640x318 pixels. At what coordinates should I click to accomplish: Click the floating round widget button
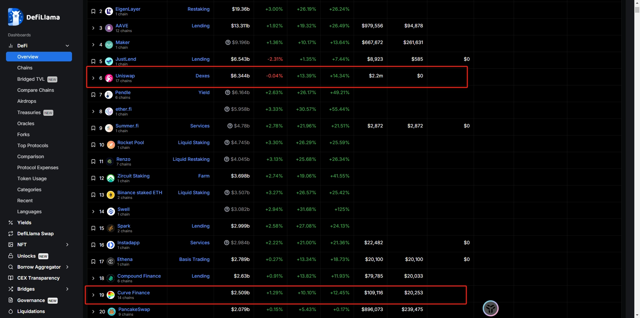tap(491, 308)
